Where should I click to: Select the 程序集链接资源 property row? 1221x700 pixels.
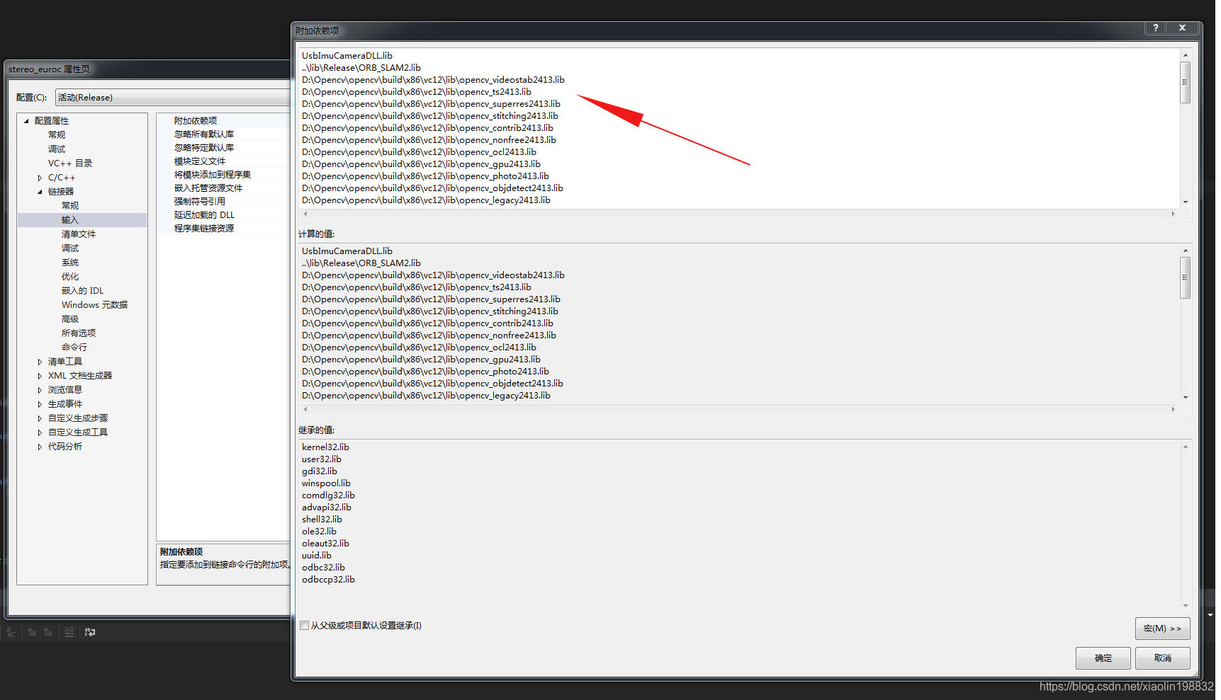(x=224, y=229)
